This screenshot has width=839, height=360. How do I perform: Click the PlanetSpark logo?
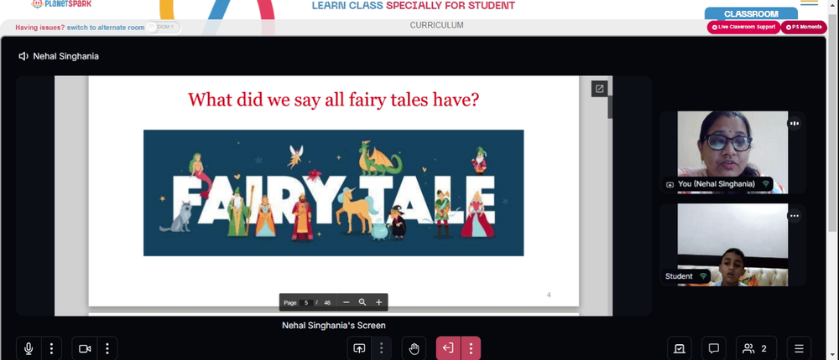click(61, 3)
